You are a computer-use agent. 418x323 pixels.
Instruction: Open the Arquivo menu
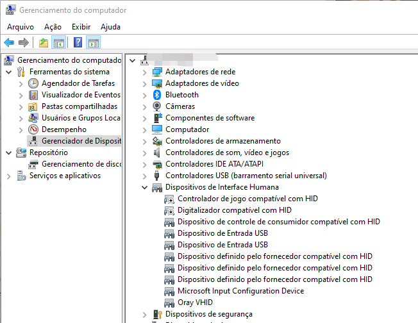coord(21,27)
